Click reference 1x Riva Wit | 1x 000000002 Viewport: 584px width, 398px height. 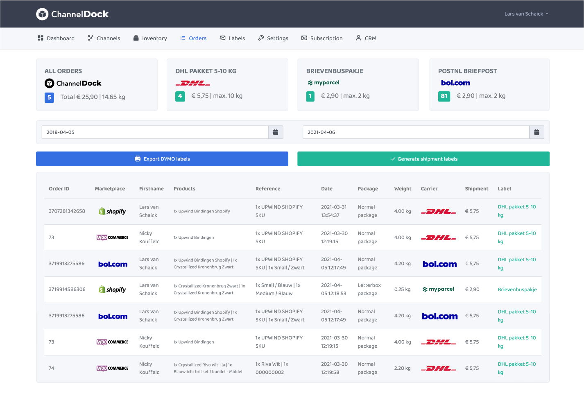[x=272, y=368]
